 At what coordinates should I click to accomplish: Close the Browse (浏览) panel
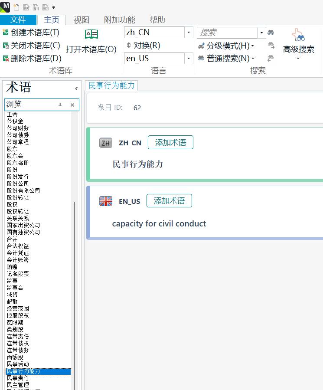(72, 105)
